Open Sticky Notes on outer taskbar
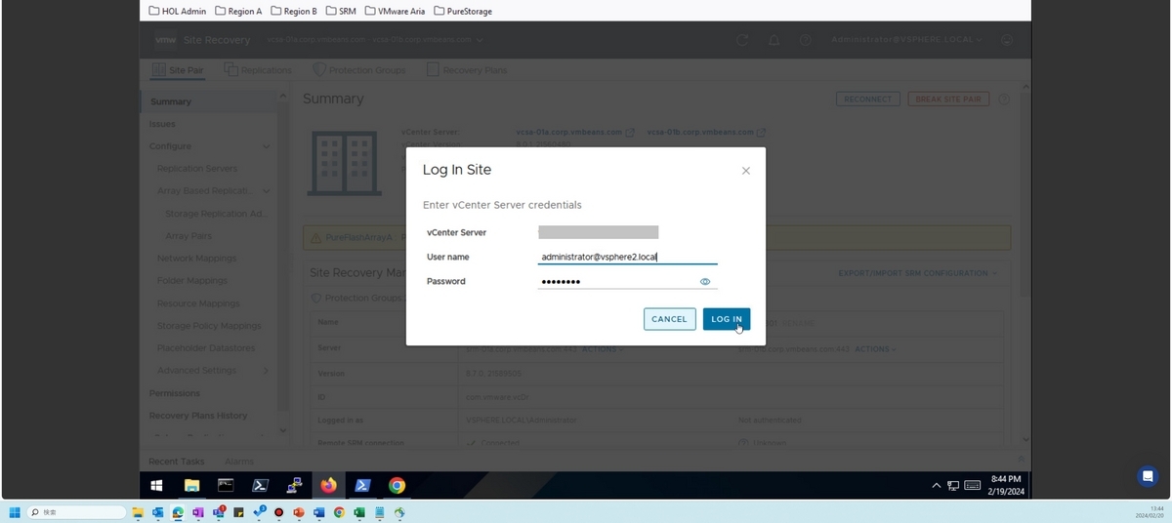This screenshot has width=1172, height=523. (x=238, y=512)
